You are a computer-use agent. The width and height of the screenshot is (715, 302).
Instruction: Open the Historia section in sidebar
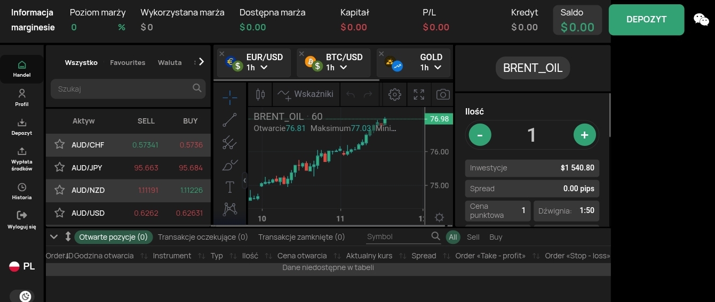(x=22, y=191)
